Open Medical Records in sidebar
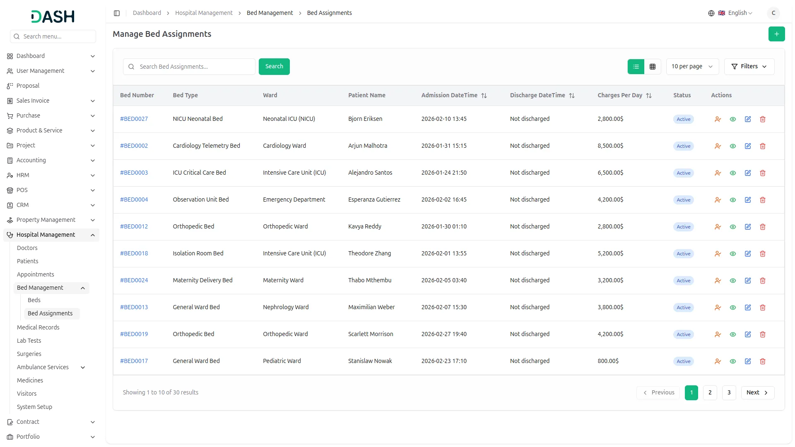795x447 pixels. point(38,327)
